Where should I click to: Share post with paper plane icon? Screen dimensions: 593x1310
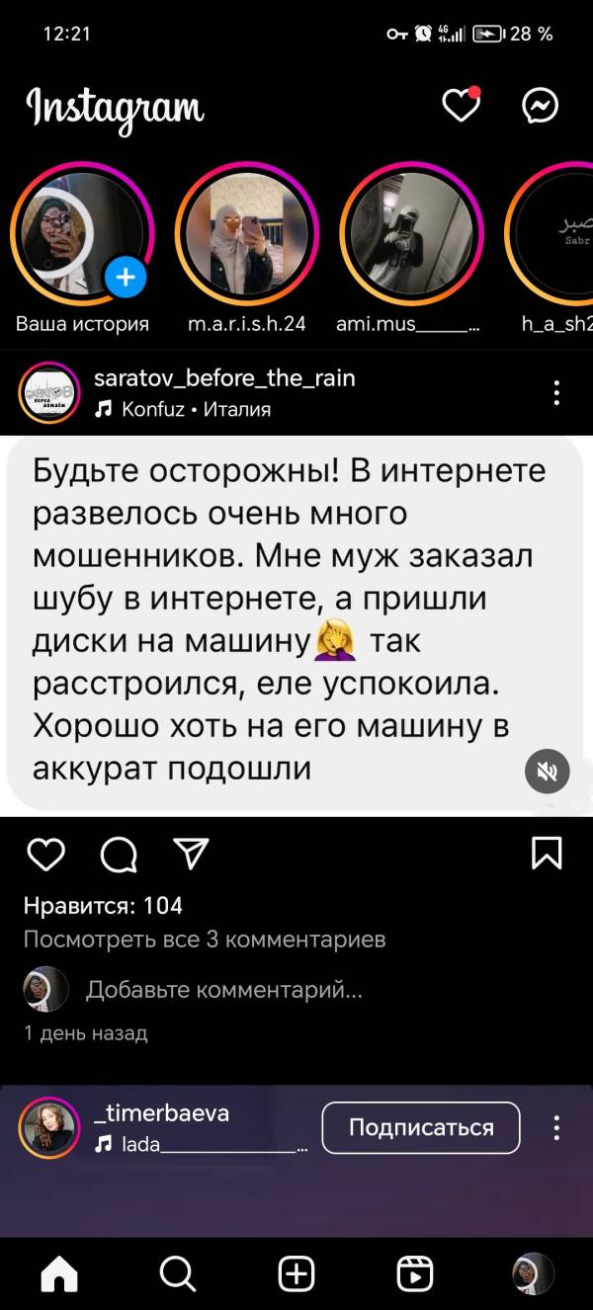coord(191,853)
